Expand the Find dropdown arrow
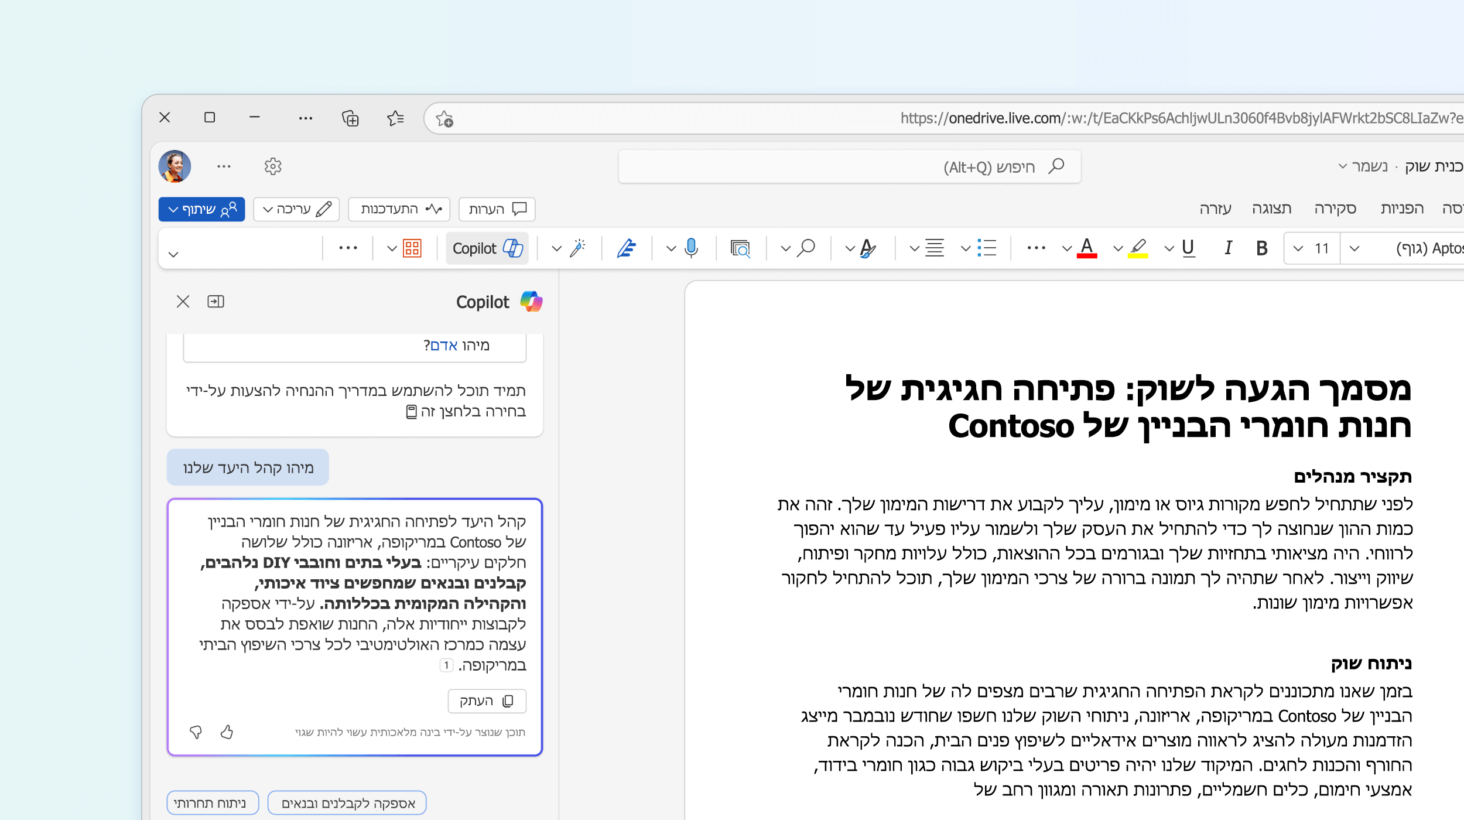 [x=786, y=248]
